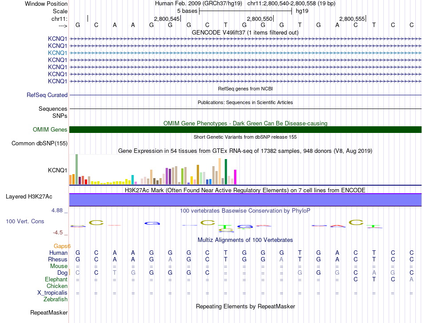Click the Window Position ruler label
Screen dimensions: 422x323
46,4
